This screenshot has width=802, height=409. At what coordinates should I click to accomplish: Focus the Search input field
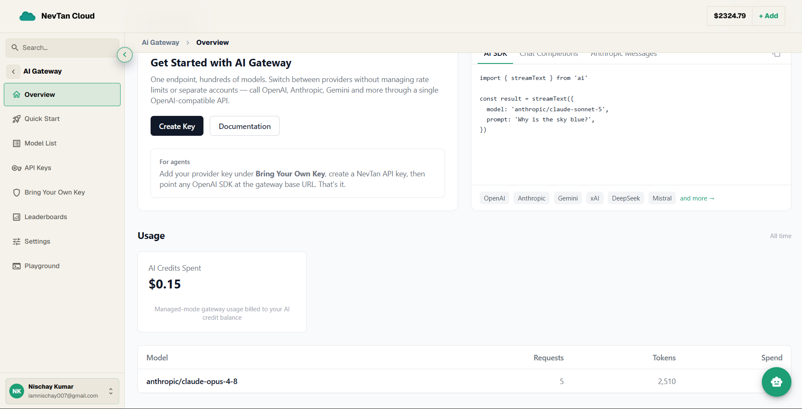coord(63,48)
